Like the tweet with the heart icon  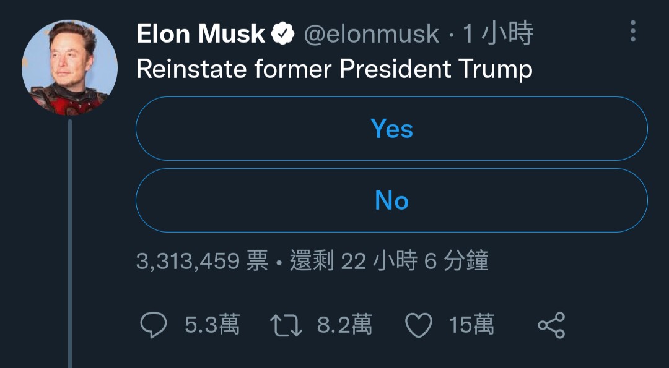coord(418,325)
